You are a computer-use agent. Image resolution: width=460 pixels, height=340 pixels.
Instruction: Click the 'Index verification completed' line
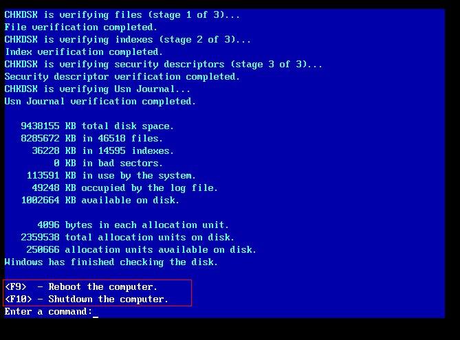tap(84, 52)
